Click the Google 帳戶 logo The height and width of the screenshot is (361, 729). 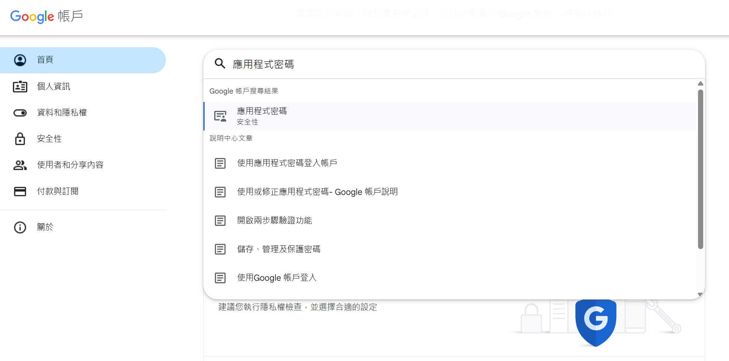pyautogui.click(x=46, y=16)
